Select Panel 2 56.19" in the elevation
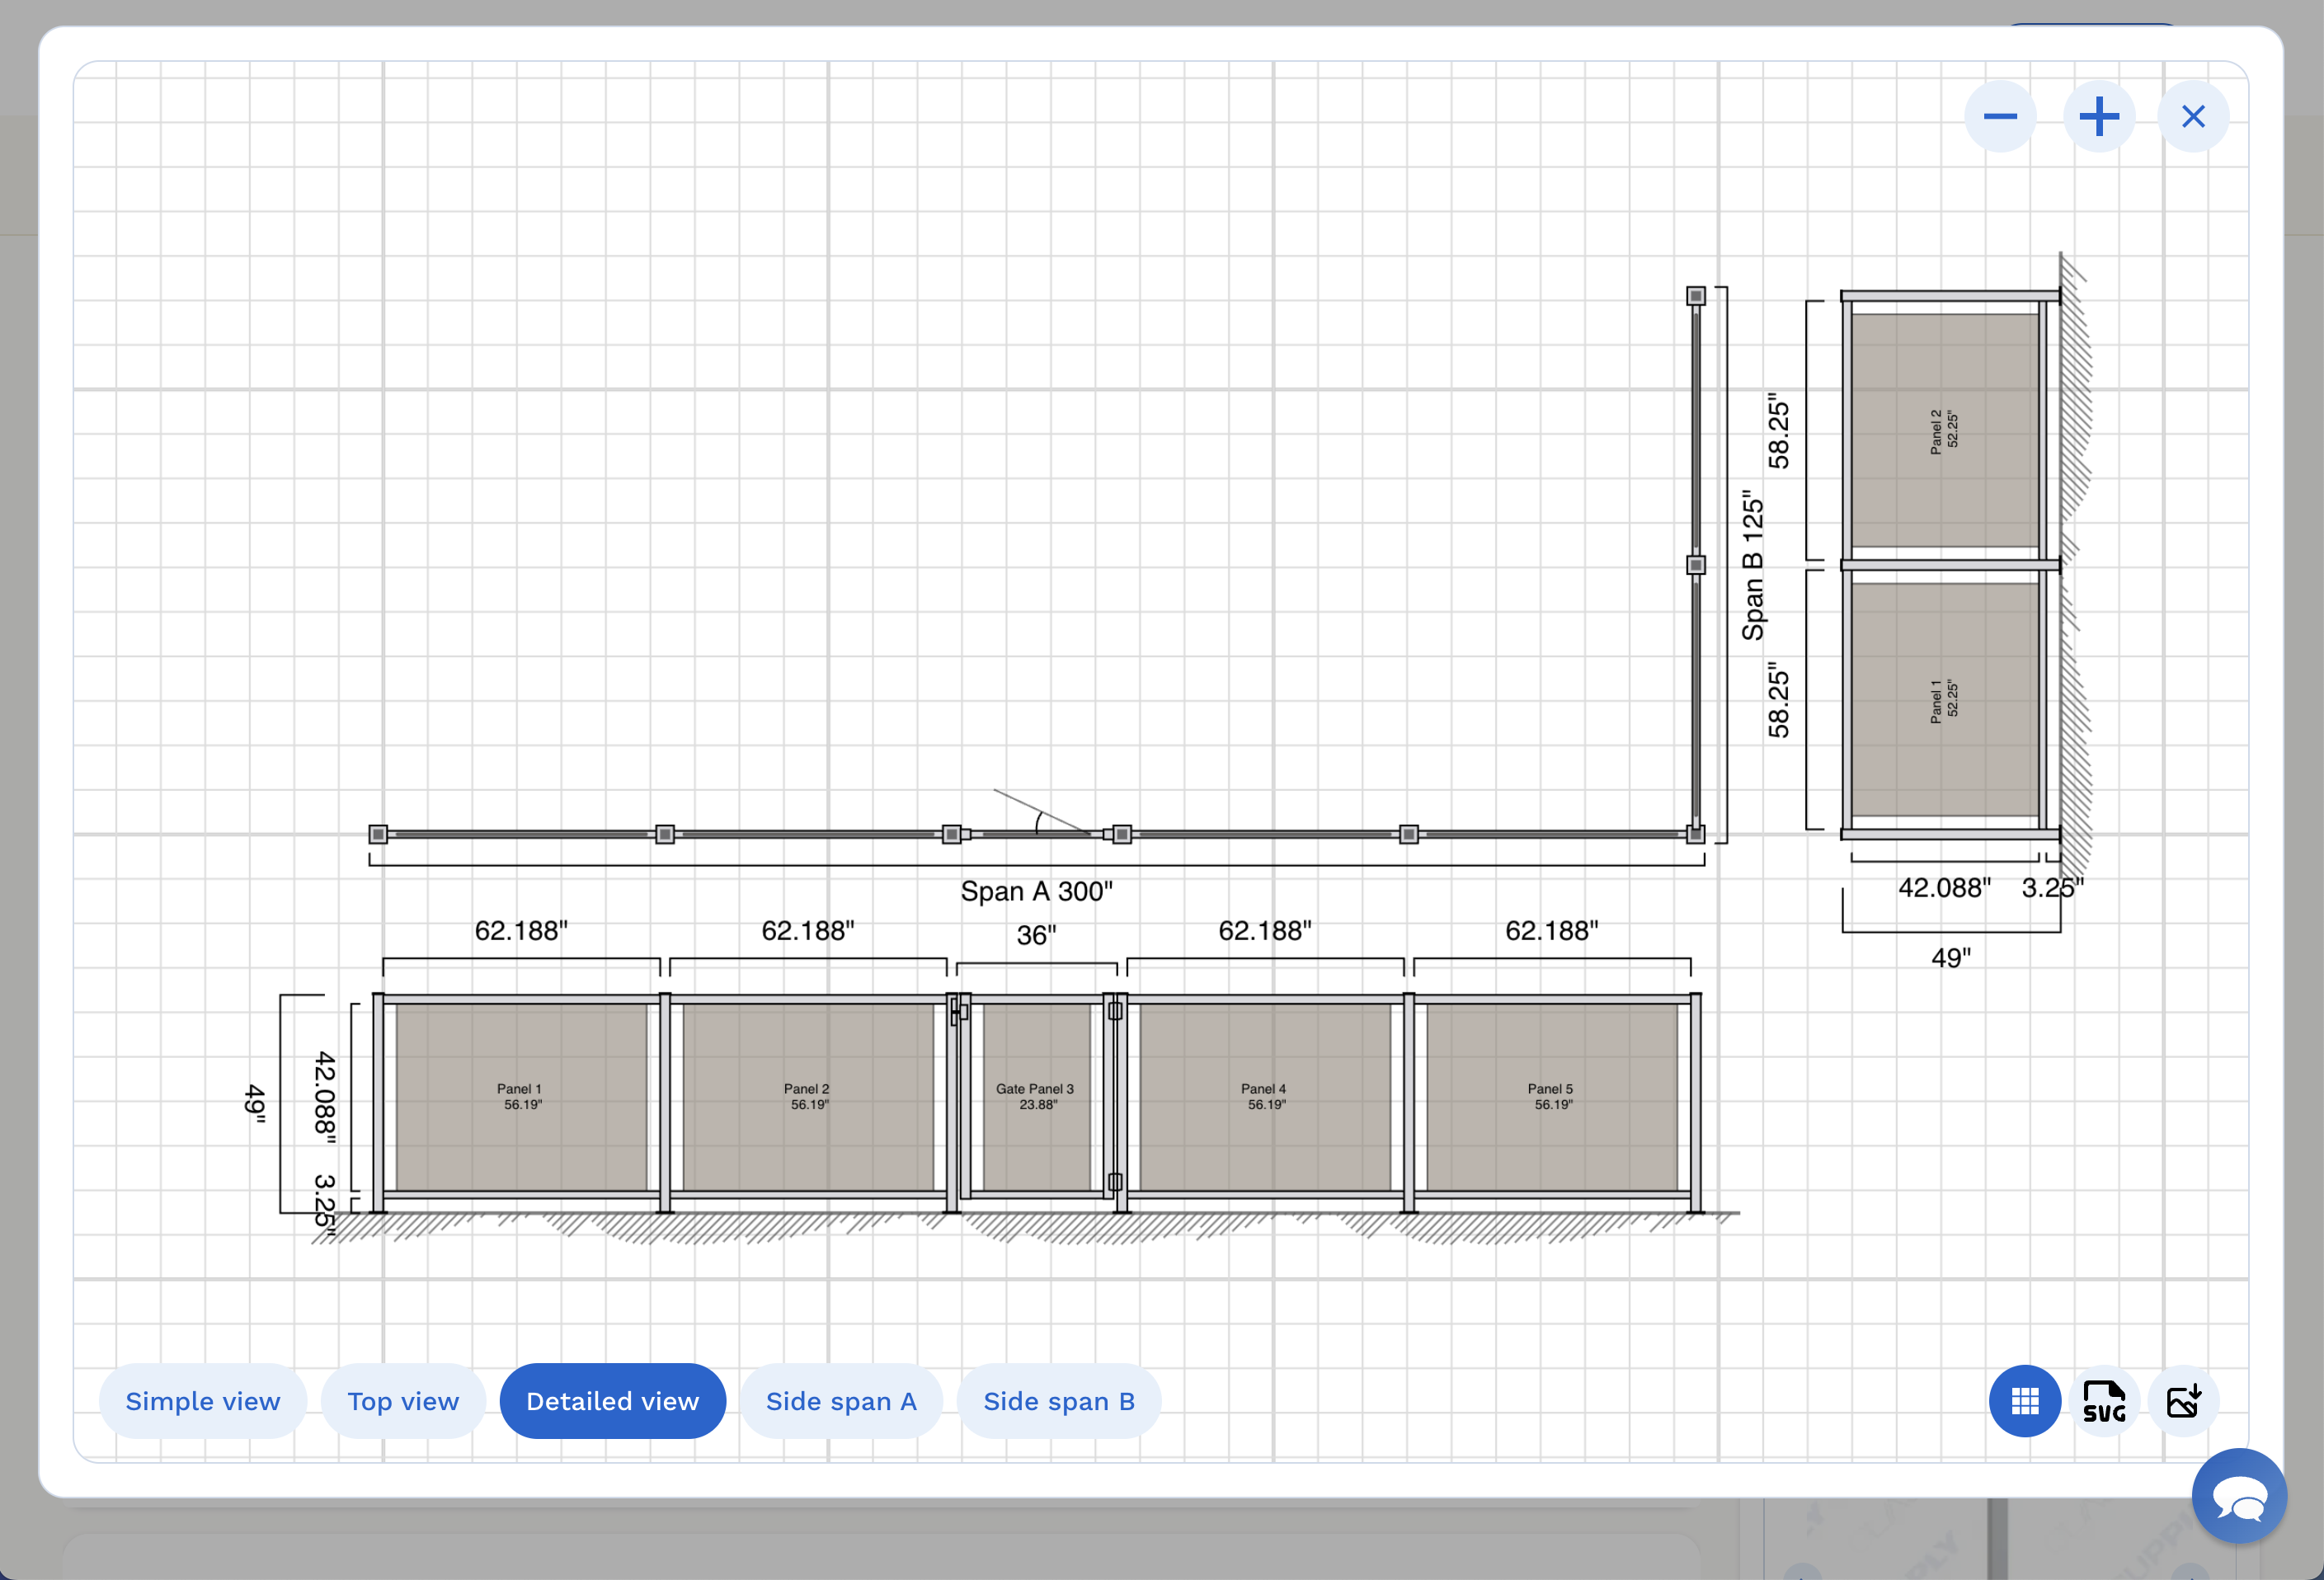This screenshot has height=1580, width=2324. [808, 1097]
